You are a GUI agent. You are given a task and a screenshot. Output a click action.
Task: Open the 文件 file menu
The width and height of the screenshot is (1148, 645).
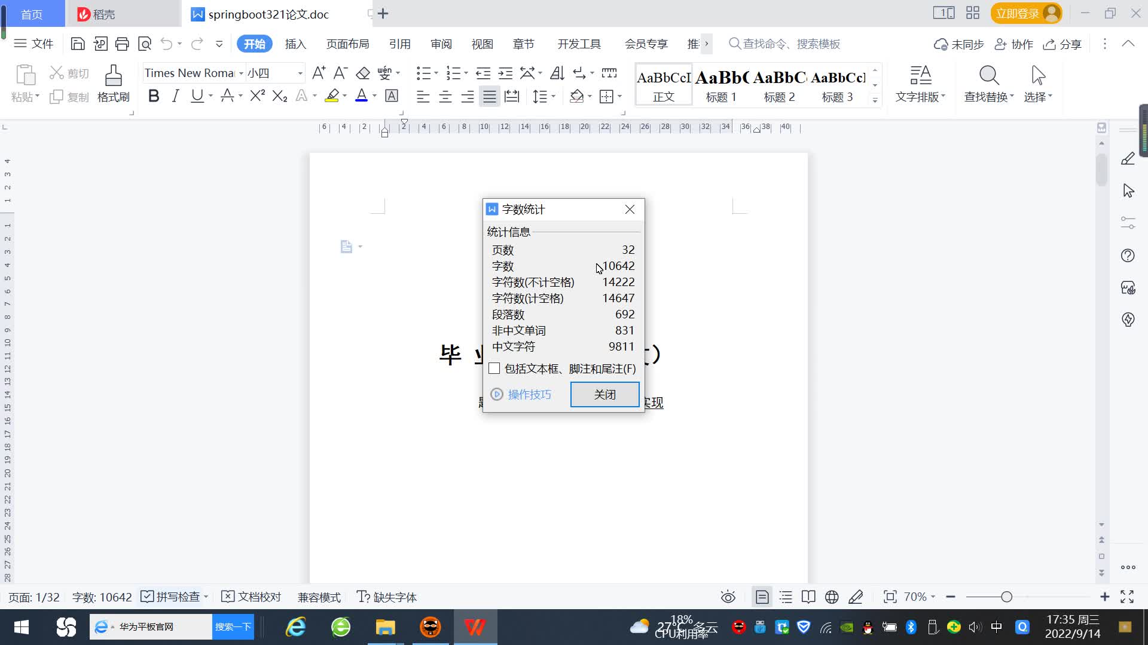coord(34,44)
